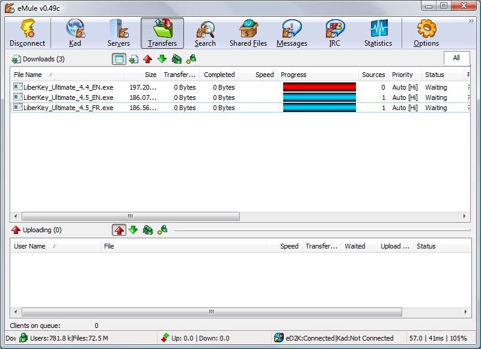The height and width of the screenshot is (349, 481).
Task: Click red progress bar of 4.4_EN file
Action: pyautogui.click(x=319, y=87)
